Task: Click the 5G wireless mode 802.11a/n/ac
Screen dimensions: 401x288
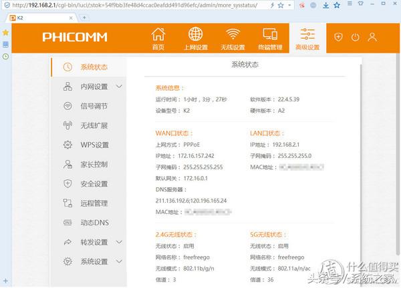Action: [294, 269]
